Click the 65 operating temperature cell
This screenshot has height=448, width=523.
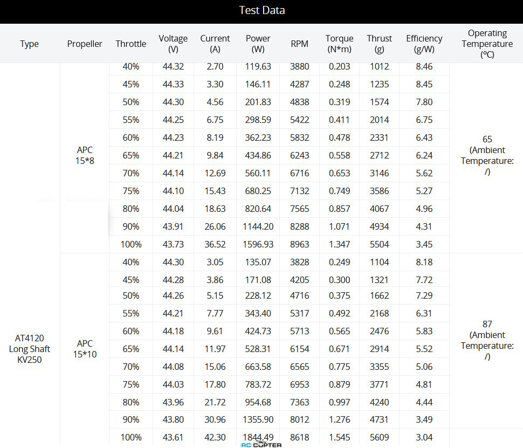[x=487, y=155]
